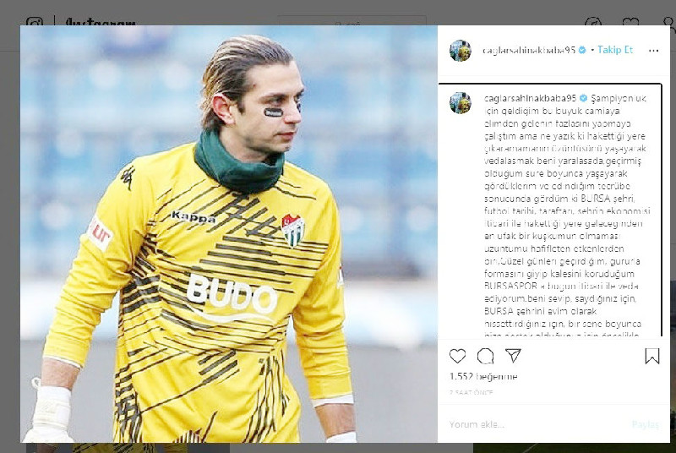Open the activity heart icon in top bar
Viewport: 676px width, 453px height.
pyautogui.click(x=630, y=21)
